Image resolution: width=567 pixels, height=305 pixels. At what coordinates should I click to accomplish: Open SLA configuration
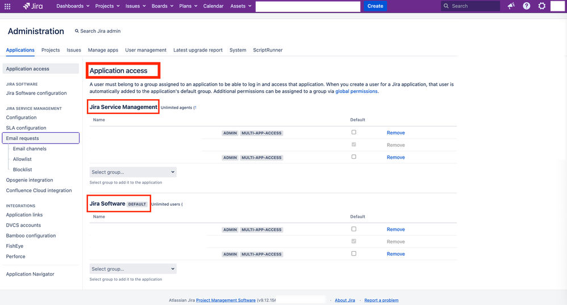point(26,128)
